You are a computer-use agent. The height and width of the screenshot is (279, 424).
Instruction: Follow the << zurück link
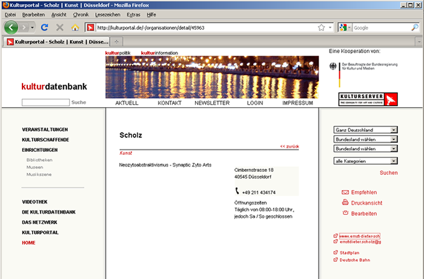(x=289, y=146)
